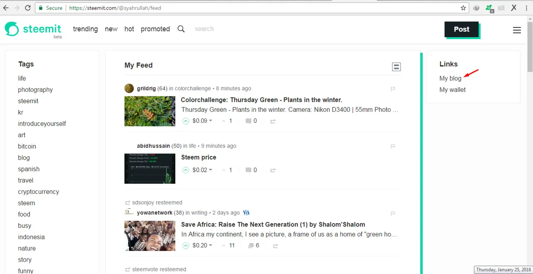Open the plants thumbnail of Colorchallenge post
Viewport: 533px width, 274px height.
click(150, 111)
